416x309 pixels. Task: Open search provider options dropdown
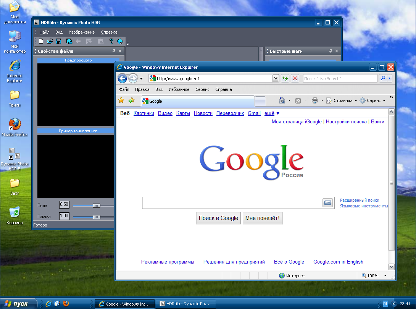pos(389,78)
